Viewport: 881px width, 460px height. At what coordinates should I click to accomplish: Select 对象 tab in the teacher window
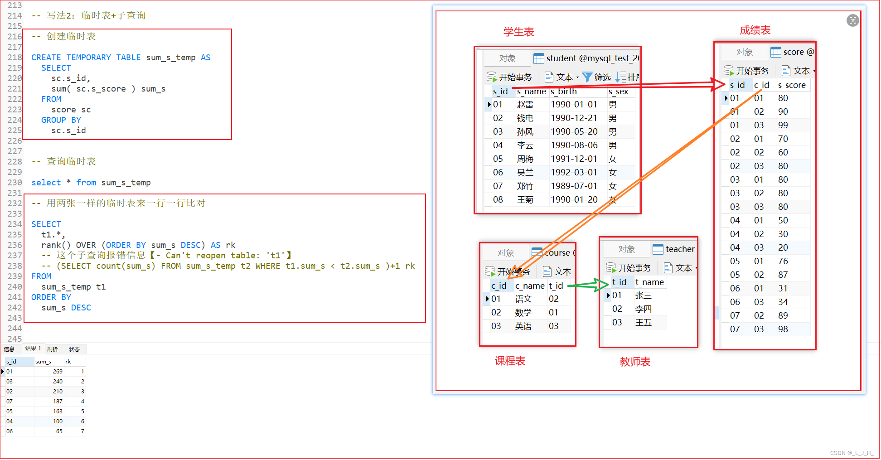pyautogui.click(x=626, y=249)
